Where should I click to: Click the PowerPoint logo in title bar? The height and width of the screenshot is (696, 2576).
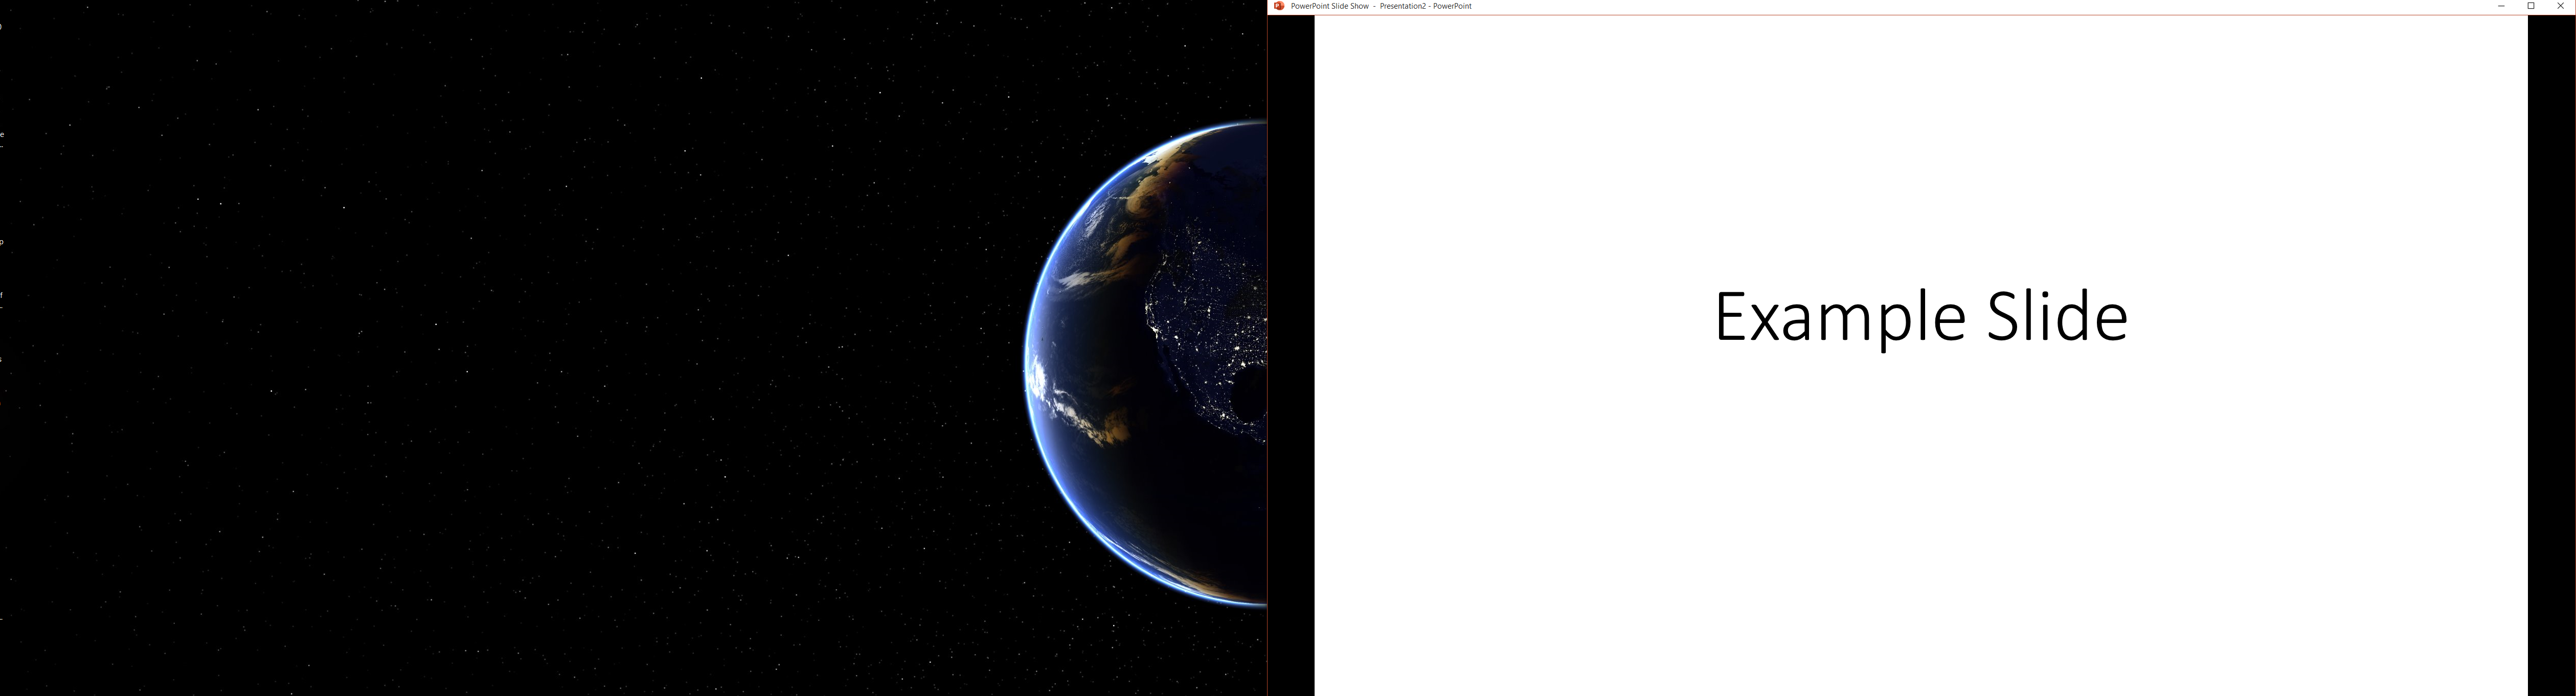tap(1279, 6)
